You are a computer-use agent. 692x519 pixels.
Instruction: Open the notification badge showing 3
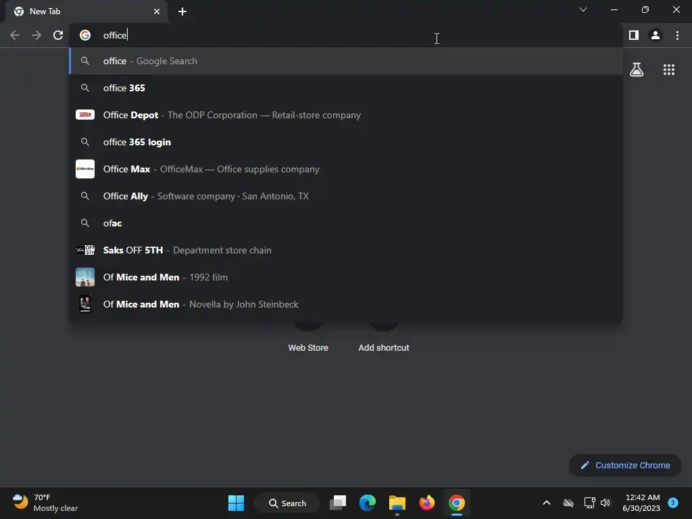[673, 502]
